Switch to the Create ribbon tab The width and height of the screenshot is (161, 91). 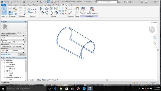pyautogui.click(x=10, y=5)
